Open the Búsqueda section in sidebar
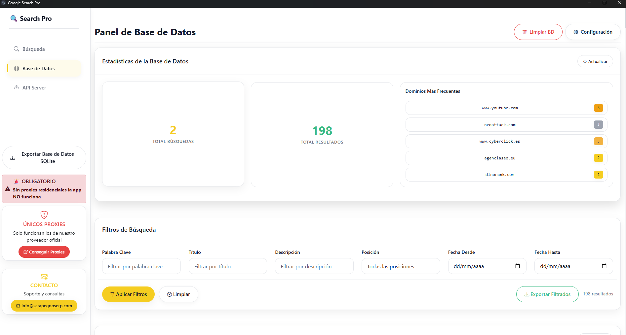 [x=33, y=49]
